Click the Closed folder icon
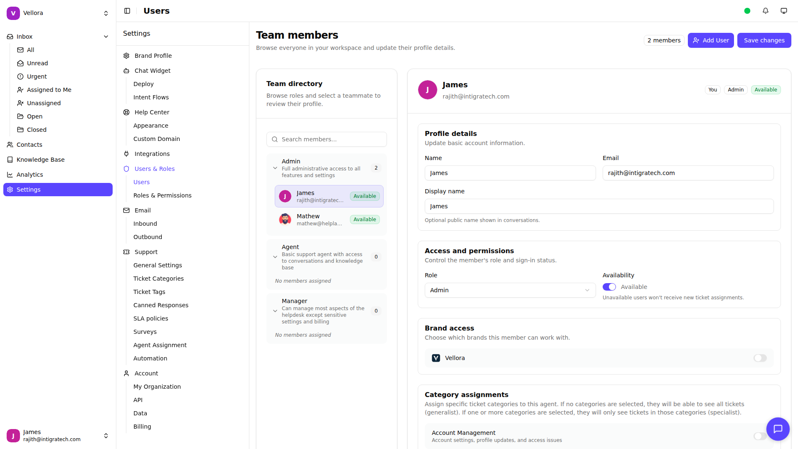Image resolution: width=798 pixels, height=449 pixels. [x=20, y=130]
